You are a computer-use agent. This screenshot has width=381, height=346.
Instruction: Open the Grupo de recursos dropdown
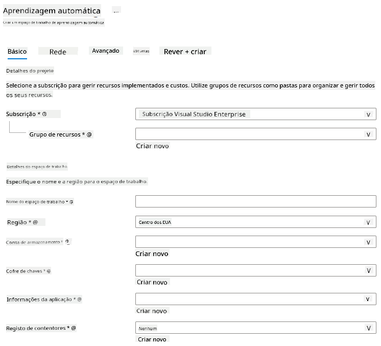coord(256,134)
